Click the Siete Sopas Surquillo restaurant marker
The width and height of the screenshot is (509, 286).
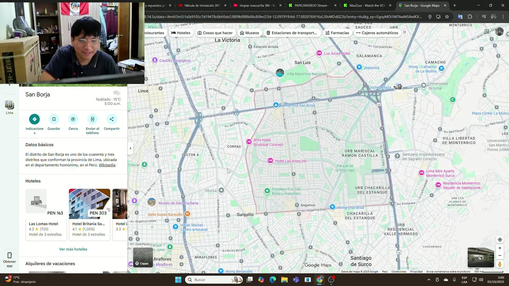tap(187, 214)
